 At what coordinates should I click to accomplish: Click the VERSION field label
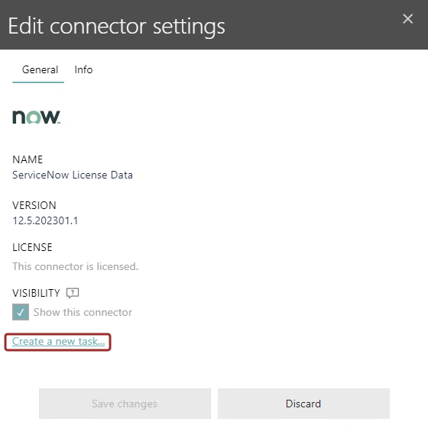click(34, 205)
